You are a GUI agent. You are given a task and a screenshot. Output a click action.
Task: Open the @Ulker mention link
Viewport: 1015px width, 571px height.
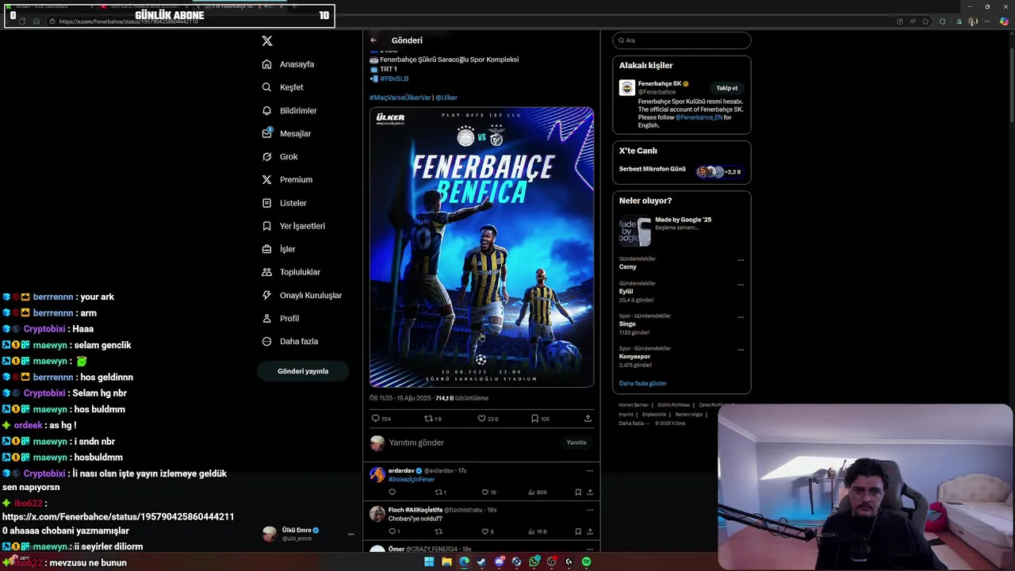446,98
